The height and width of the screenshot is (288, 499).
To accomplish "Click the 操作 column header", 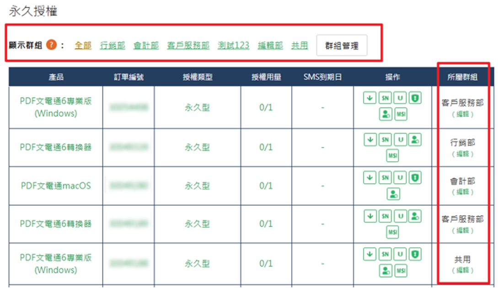I will 393,77.
